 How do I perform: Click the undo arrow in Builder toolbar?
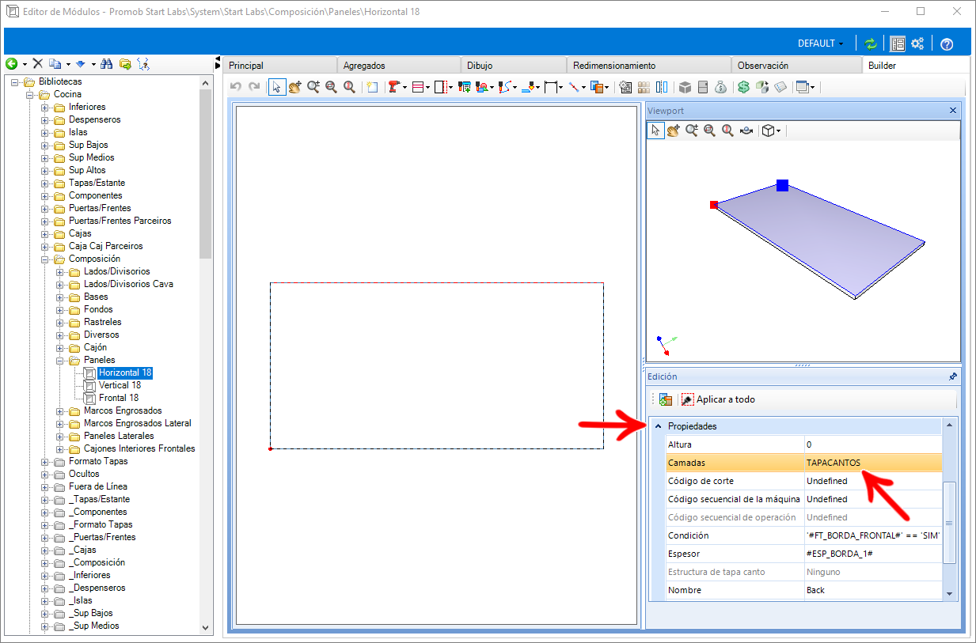point(235,87)
